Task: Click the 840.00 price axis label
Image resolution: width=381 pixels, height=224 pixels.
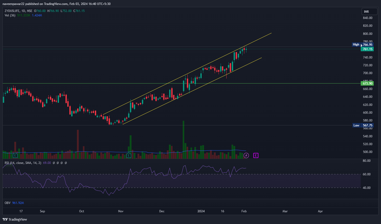Action: click(x=367, y=18)
